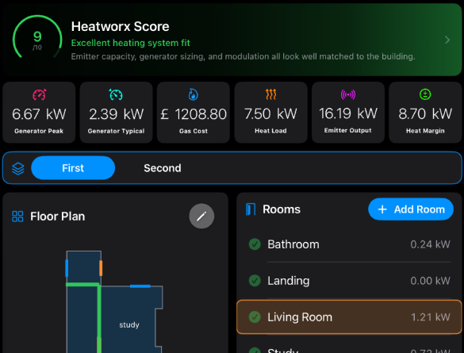The image size is (464, 353).
Task: Click the Rooms door icon
Action: pos(251,209)
